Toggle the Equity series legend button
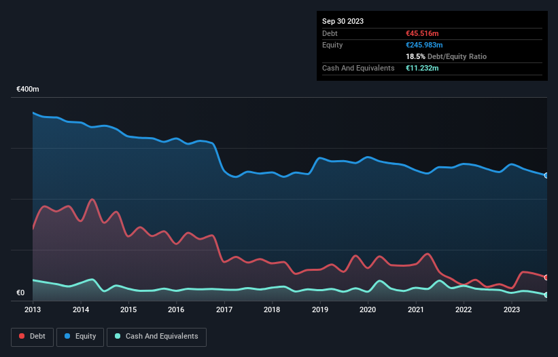This screenshot has height=357, width=558. click(x=80, y=337)
